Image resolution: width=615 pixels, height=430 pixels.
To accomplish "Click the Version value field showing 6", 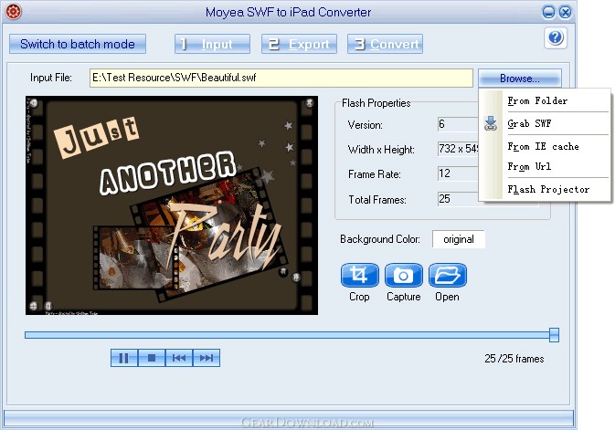I will (458, 124).
